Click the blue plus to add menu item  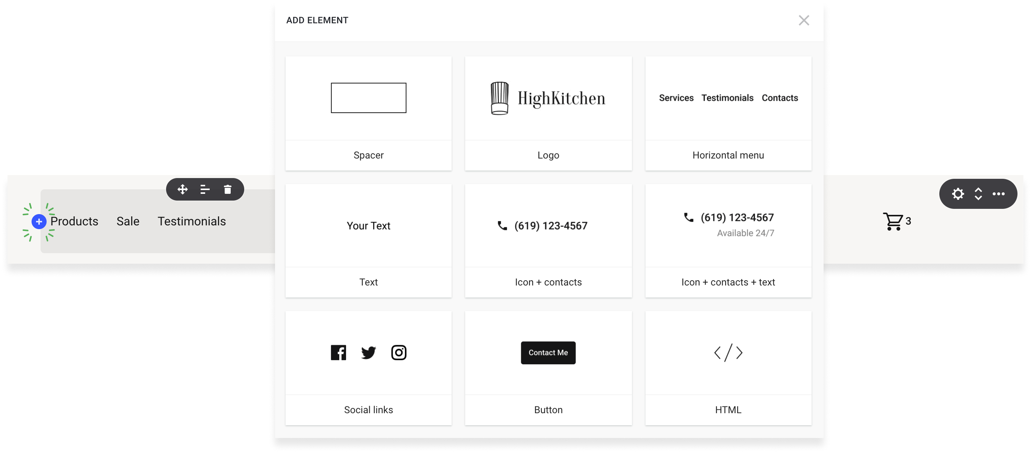pos(39,221)
